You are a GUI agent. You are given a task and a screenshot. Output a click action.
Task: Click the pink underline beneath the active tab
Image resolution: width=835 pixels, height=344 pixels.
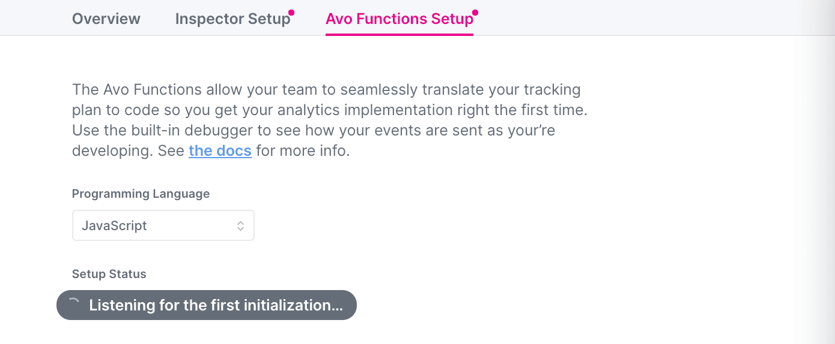pos(399,34)
